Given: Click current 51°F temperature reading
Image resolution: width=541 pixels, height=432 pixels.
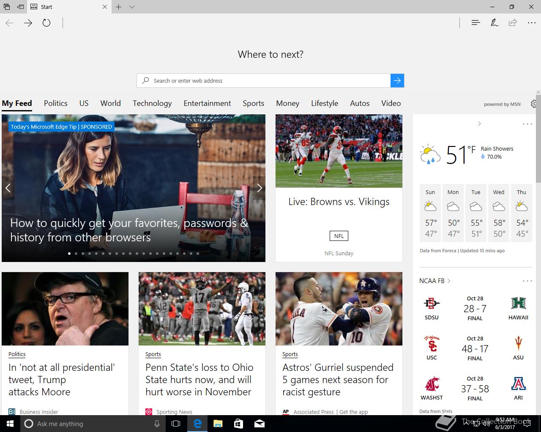Looking at the screenshot, I should pos(461,154).
